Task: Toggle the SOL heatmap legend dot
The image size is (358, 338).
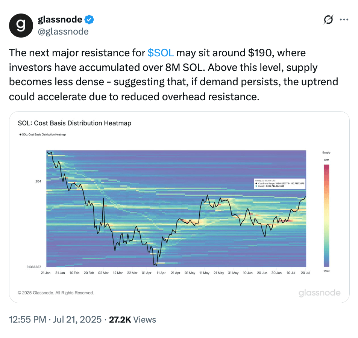Action: click(x=20, y=134)
